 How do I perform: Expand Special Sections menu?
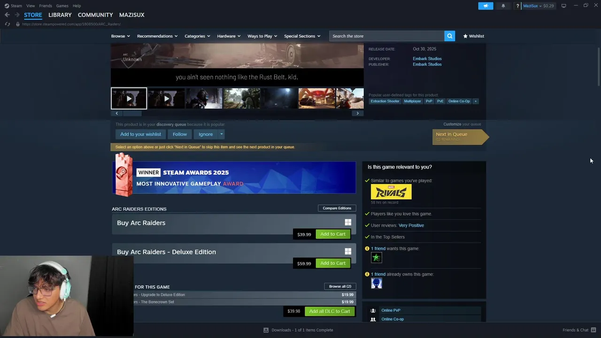click(x=302, y=36)
